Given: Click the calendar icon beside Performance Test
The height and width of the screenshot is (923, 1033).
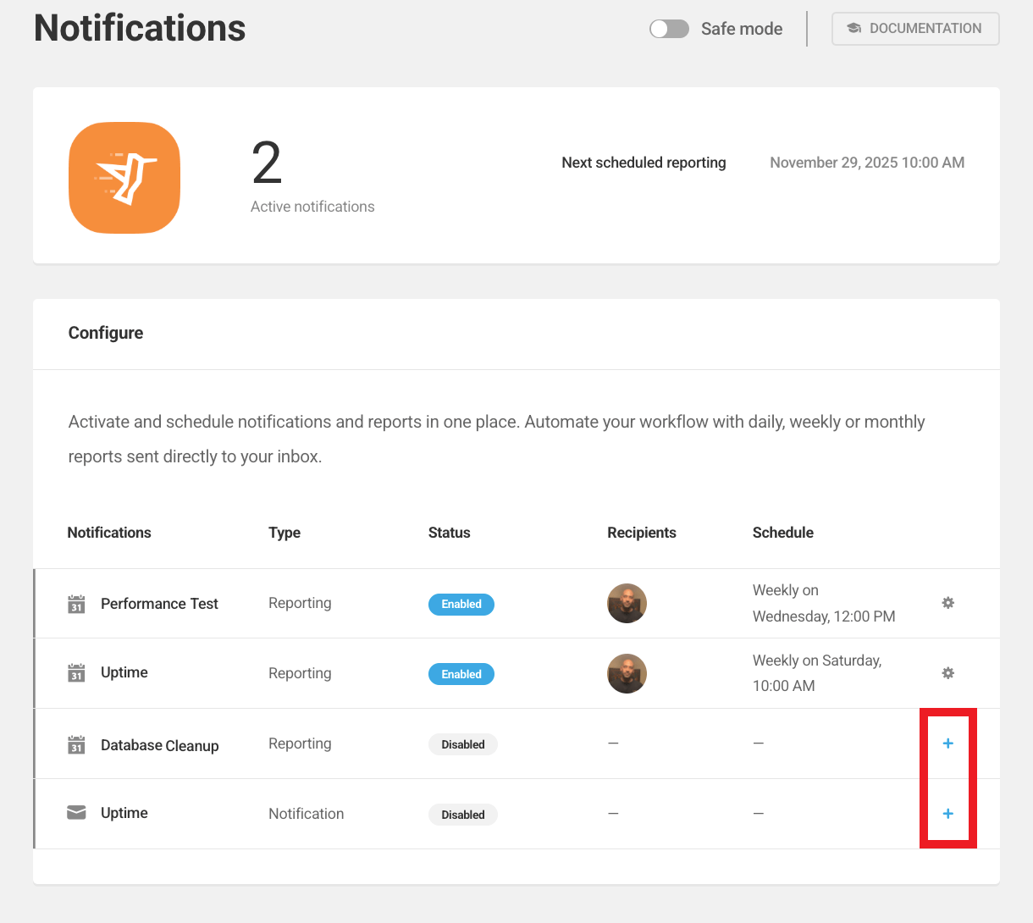Looking at the screenshot, I should pos(76,603).
